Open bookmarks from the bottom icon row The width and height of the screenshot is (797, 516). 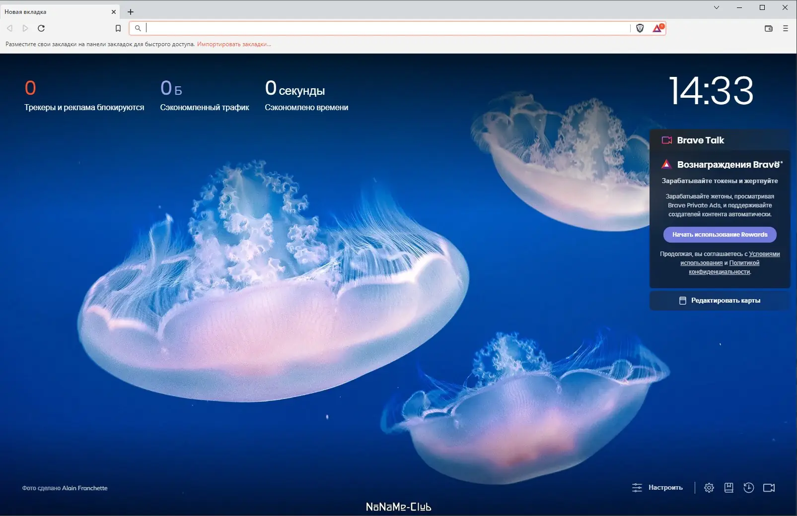coord(728,488)
